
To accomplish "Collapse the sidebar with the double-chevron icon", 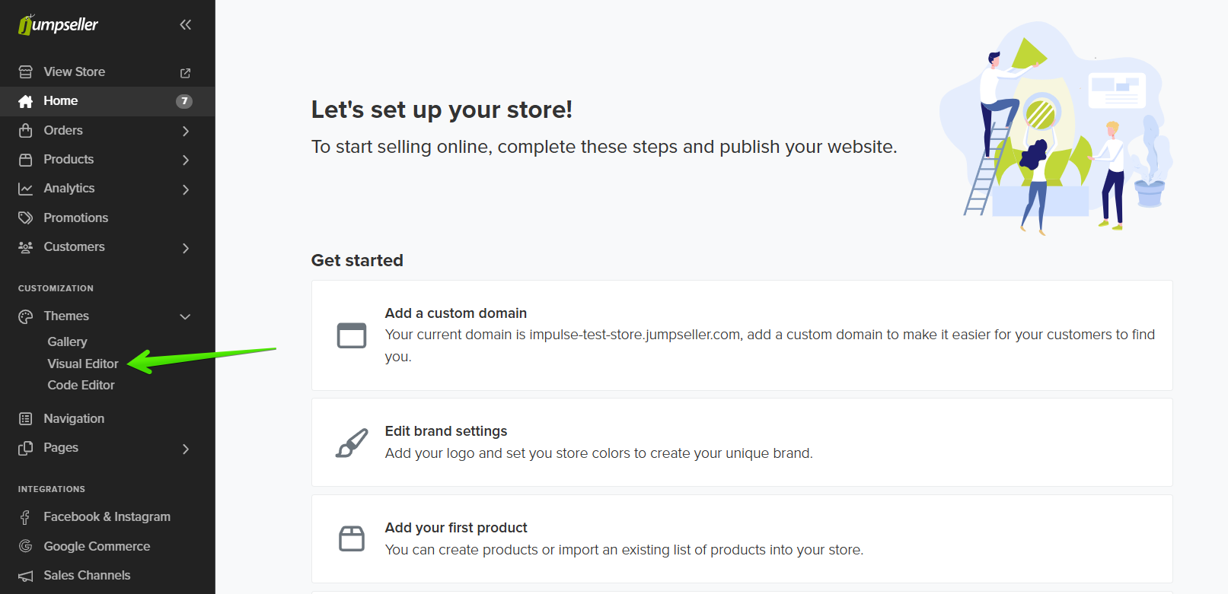I will tap(185, 25).
